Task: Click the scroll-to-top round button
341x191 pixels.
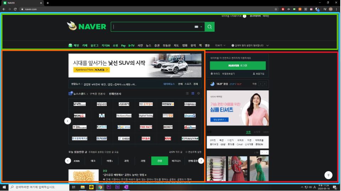Action: (328, 175)
